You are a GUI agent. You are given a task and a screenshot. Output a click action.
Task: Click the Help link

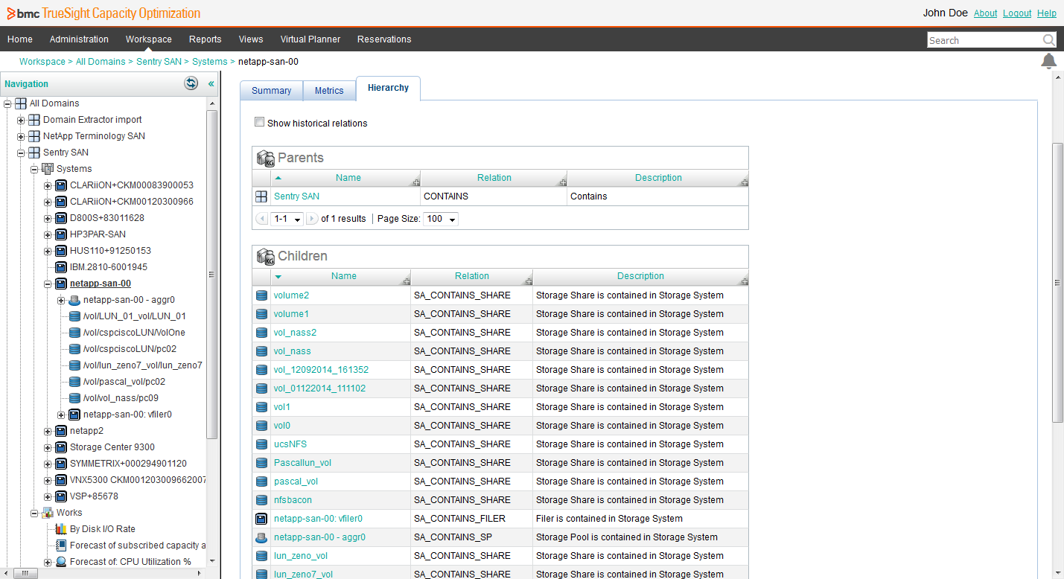click(x=1047, y=13)
